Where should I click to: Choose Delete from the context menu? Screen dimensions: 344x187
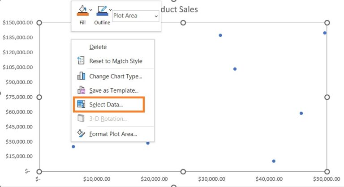pyautogui.click(x=98, y=47)
